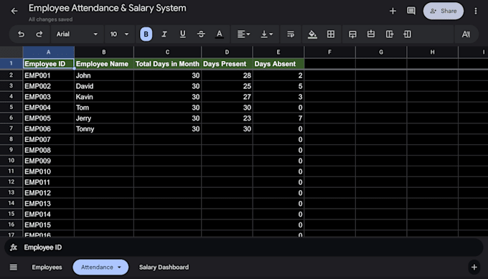Open the Arial font dropdown
The height and width of the screenshot is (279, 488).
tap(77, 34)
